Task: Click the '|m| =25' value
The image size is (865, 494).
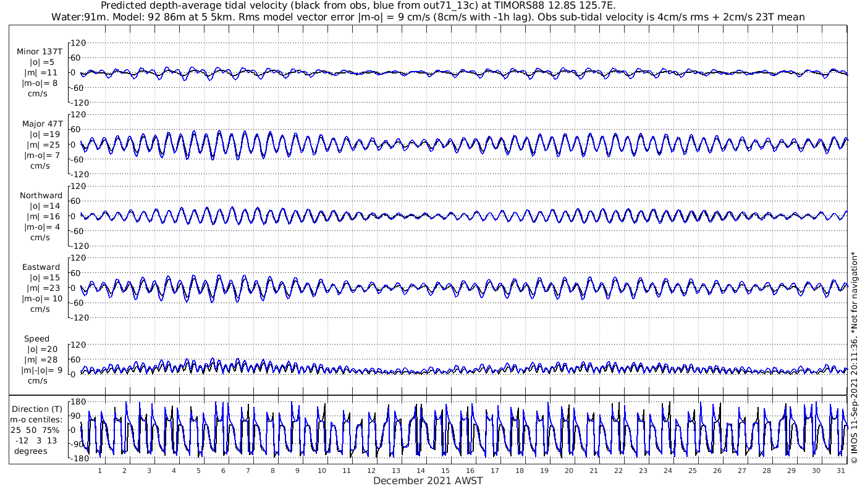Action: (x=41, y=144)
